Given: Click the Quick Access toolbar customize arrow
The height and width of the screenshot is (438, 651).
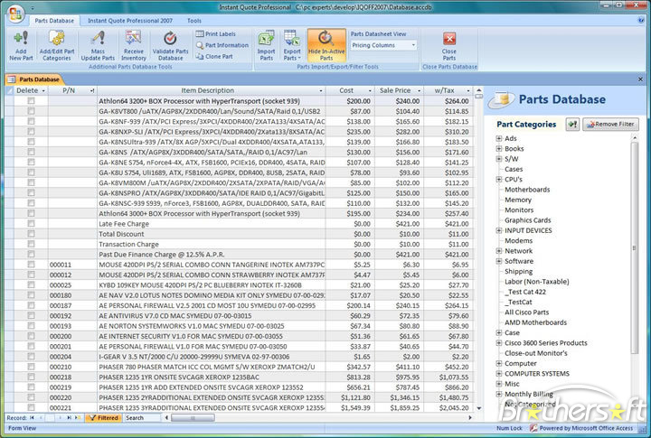Looking at the screenshot, I should pos(32,7).
